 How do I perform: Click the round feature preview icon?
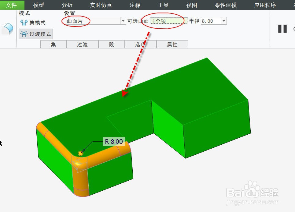7,29
